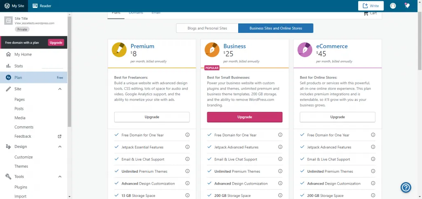This screenshot has height=199, width=422.
Task: Show info for Premium Email & Live Chat Support
Action: [x=188, y=159]
